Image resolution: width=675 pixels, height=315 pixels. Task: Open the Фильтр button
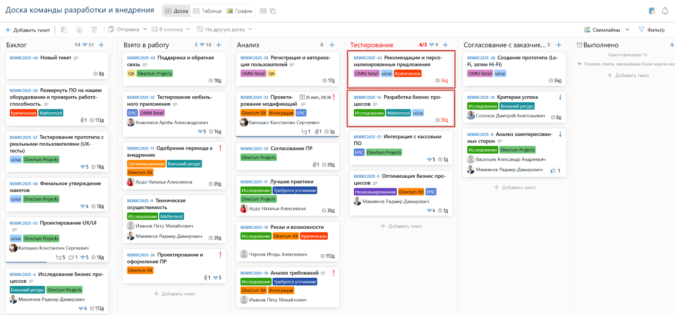pos(651,30)
